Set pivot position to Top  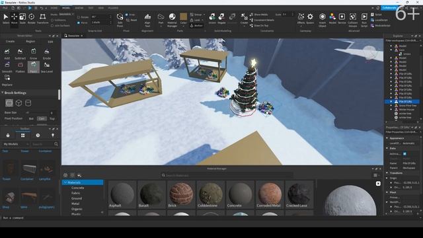click(x=52, y=118)
